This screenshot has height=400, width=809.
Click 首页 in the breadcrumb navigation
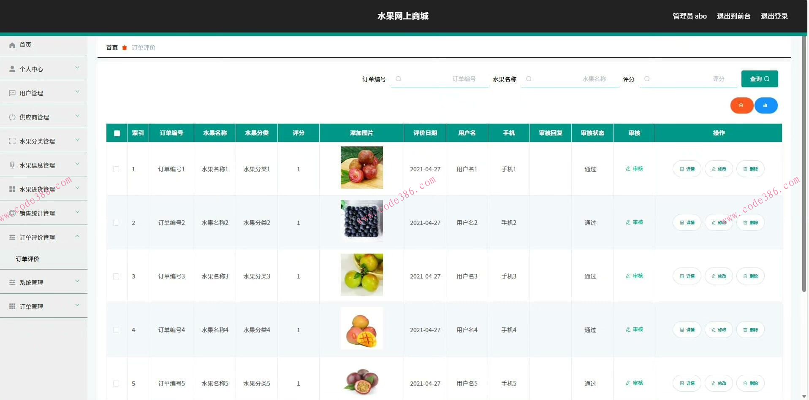pyautogui.click(x=111, y=48)
